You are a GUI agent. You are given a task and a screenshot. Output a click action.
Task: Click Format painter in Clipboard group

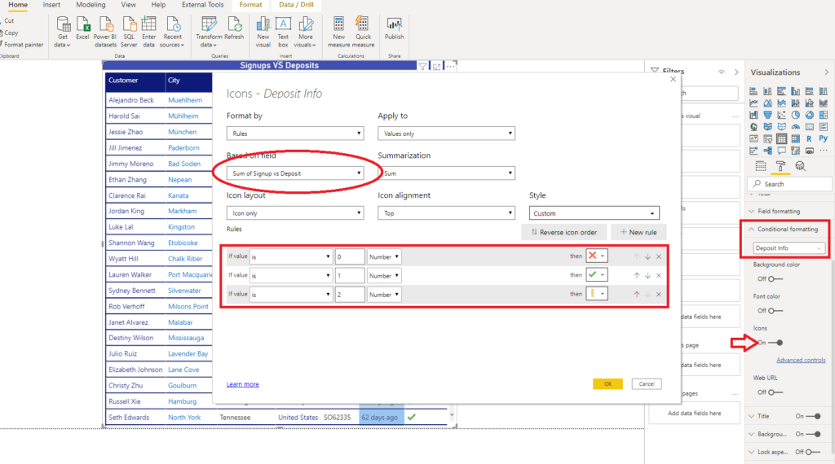coord(21,45)
